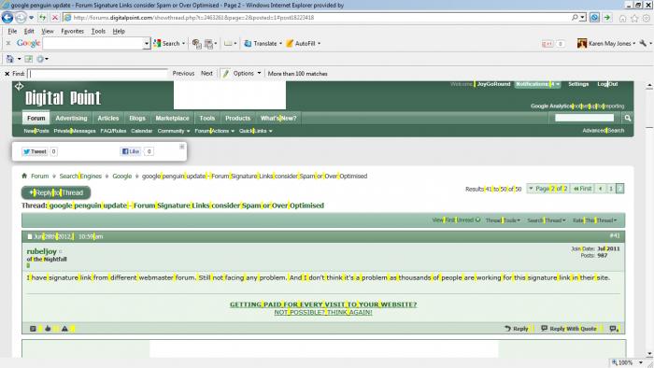Close the Find bar
Viewport: 654px width, 368px height.
7,74
